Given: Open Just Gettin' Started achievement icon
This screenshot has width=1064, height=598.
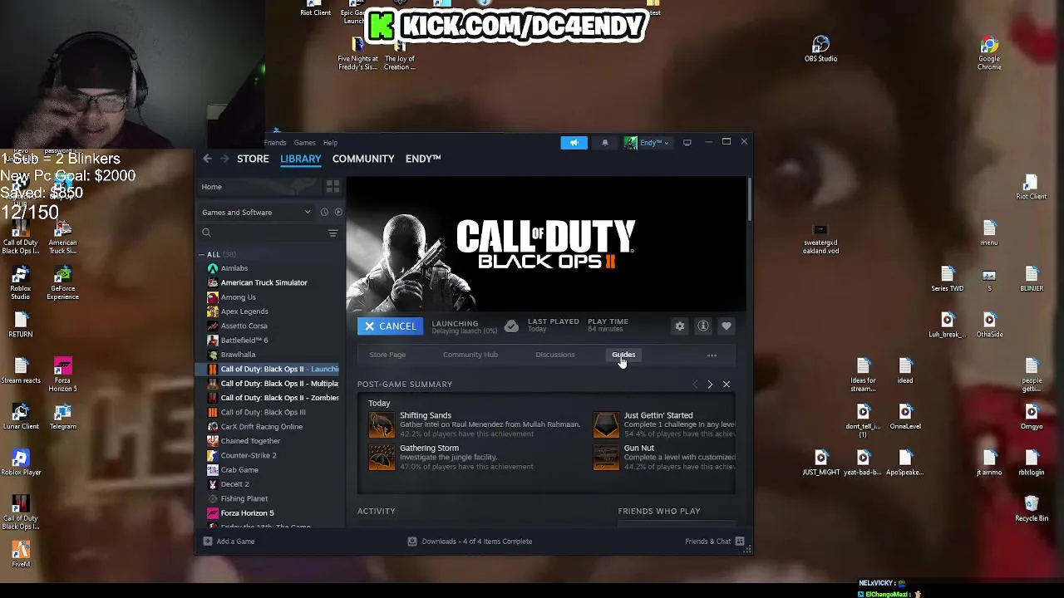Looking at the screenshot, I should (x=606, y=424).
